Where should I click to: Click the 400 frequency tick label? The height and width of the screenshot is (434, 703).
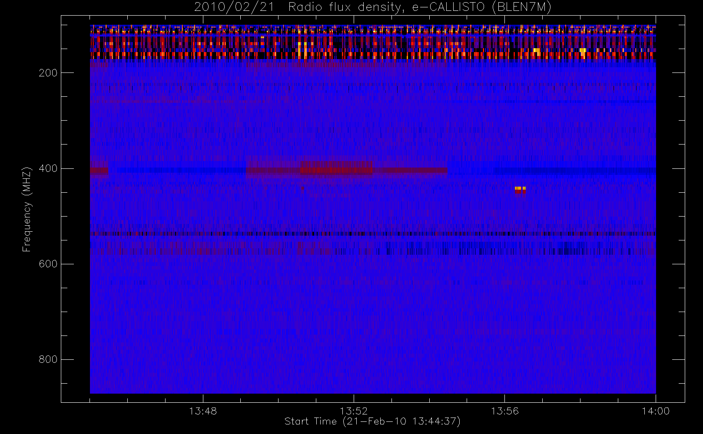pos(48,168)
